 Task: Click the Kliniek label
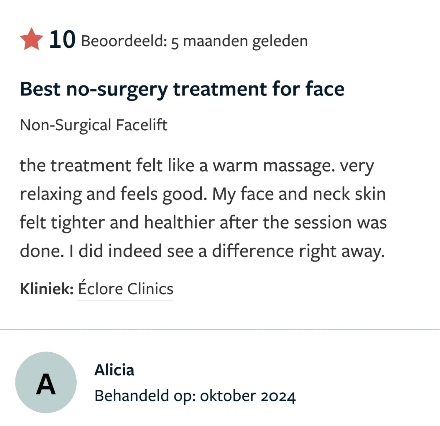(x=47, y=289)
